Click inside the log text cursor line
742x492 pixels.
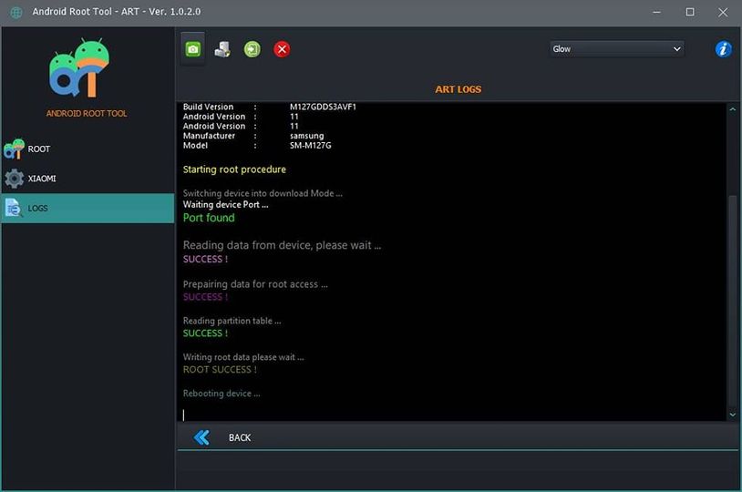tap(183, 415)
